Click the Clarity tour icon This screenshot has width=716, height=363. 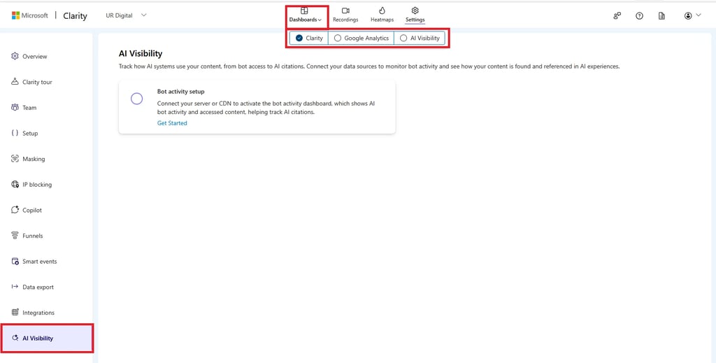coord(15,82)
